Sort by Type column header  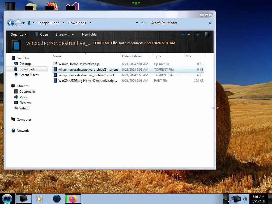click(168, 56)
